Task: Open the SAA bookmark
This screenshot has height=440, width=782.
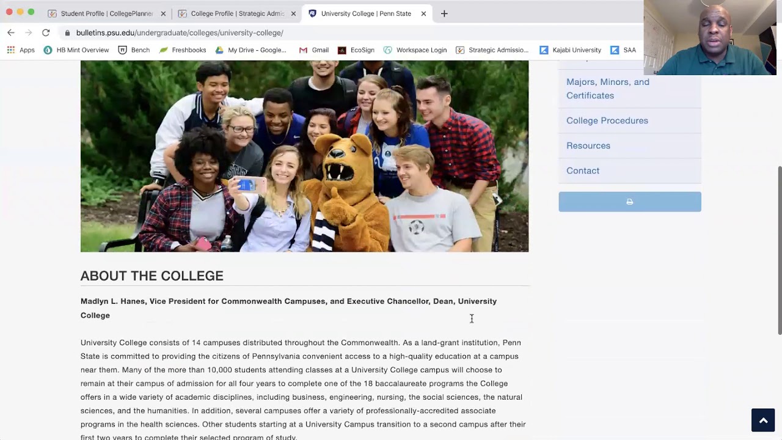Action: coord(623,50)
